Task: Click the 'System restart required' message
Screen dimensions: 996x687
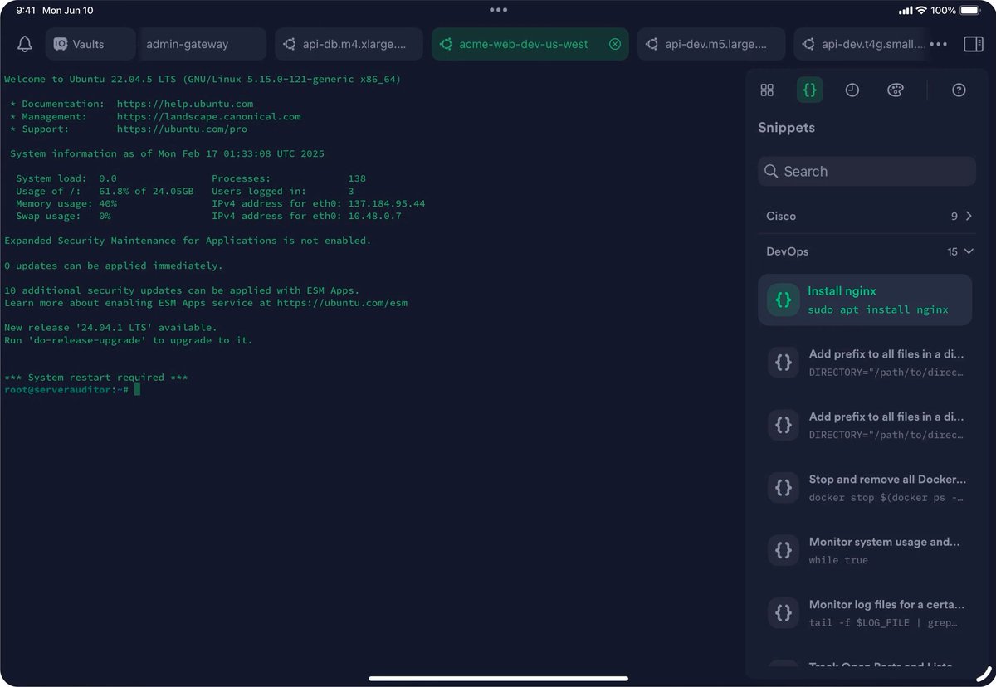Action: [96, 378]
